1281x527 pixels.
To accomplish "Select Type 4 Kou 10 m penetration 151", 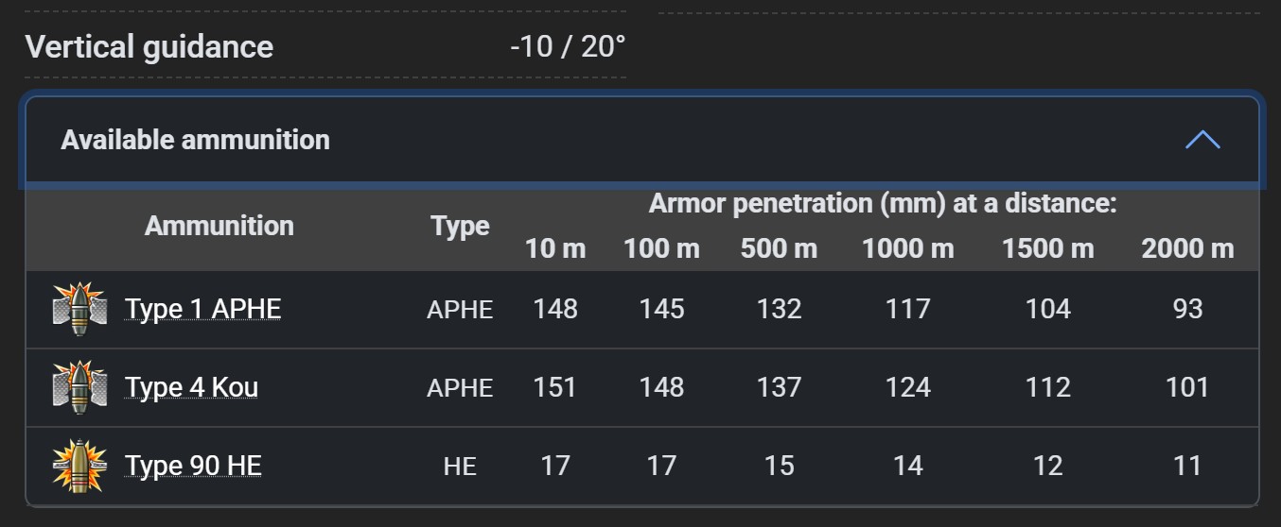I will click(555, 388).
